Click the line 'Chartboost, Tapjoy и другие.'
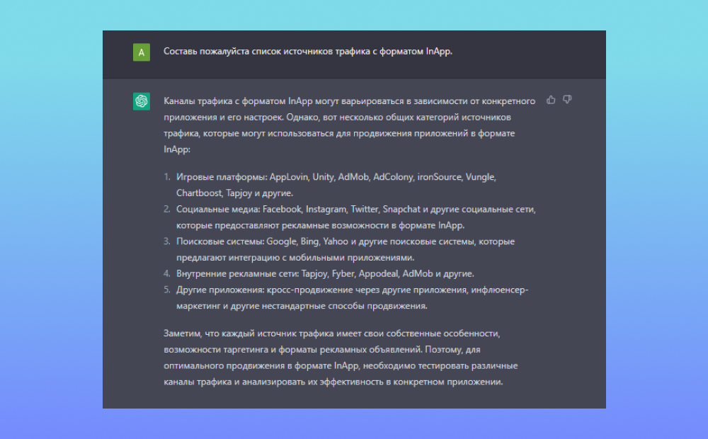The image size is (708, 439). click(x=235, y=193)
